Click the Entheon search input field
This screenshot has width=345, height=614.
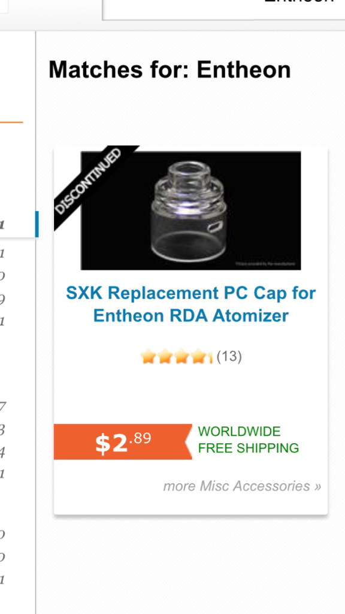224,10
